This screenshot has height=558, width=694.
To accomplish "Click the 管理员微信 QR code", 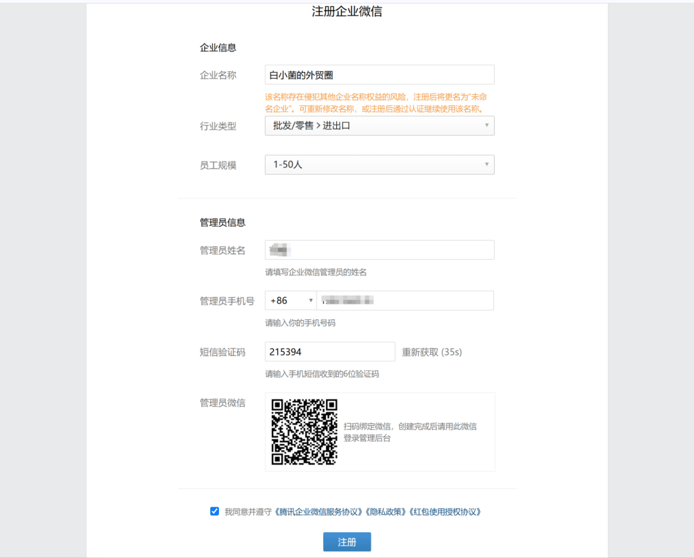I will point(304,432).
